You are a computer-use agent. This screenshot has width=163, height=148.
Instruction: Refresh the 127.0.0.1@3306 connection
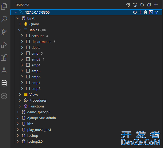click(135, 12)
